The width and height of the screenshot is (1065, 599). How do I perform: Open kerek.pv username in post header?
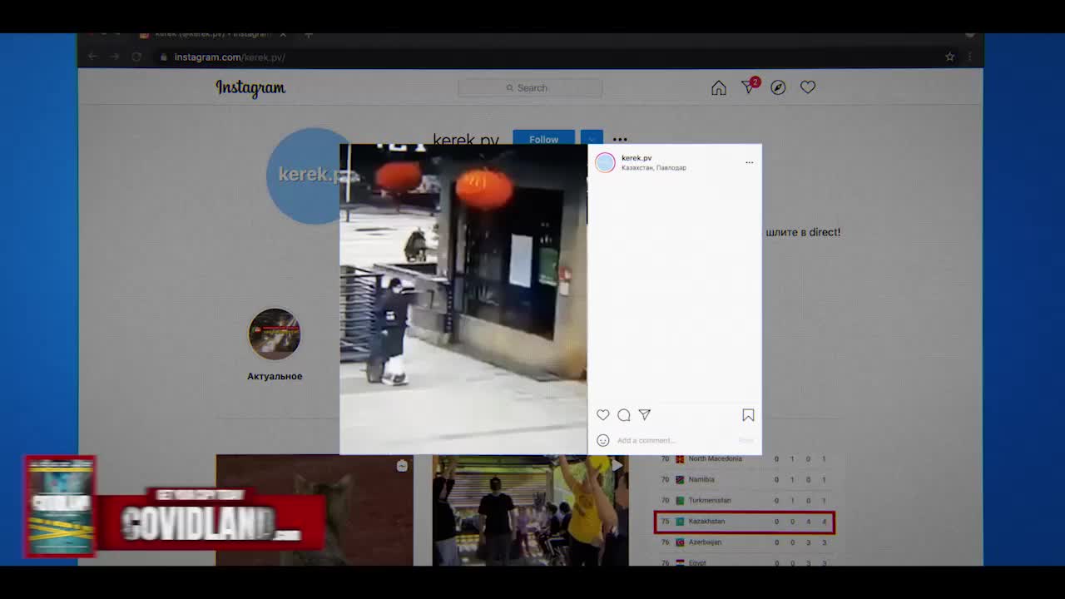[637, 157]
